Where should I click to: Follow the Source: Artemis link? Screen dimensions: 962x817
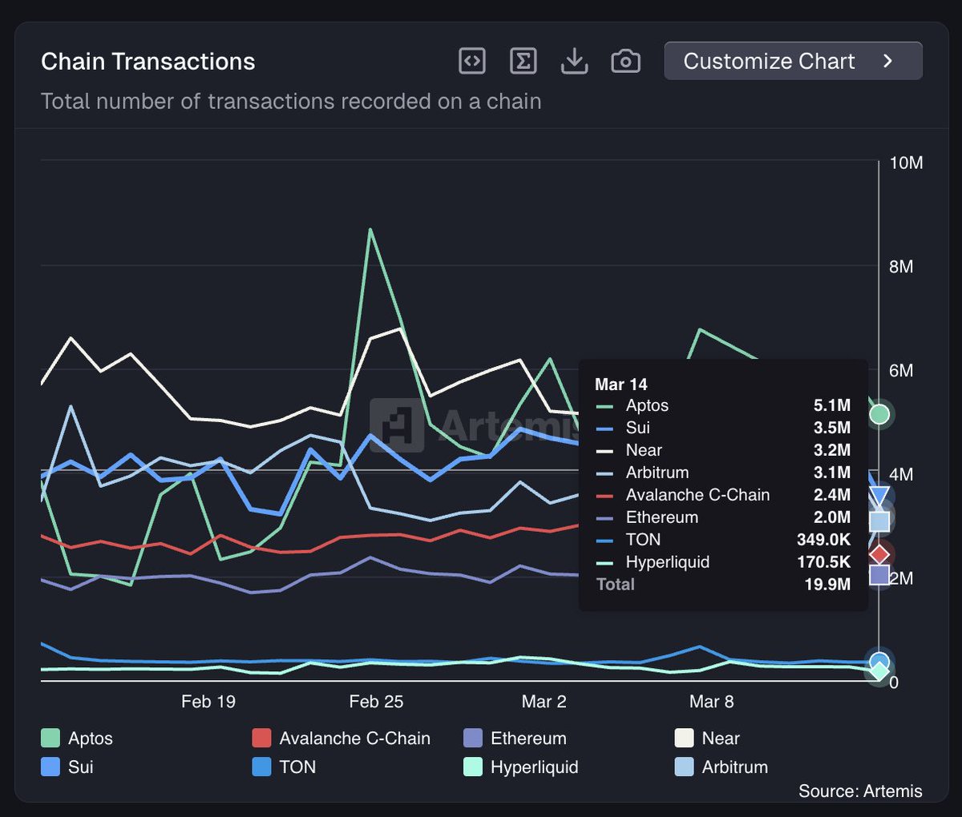[x=859, y=791]
